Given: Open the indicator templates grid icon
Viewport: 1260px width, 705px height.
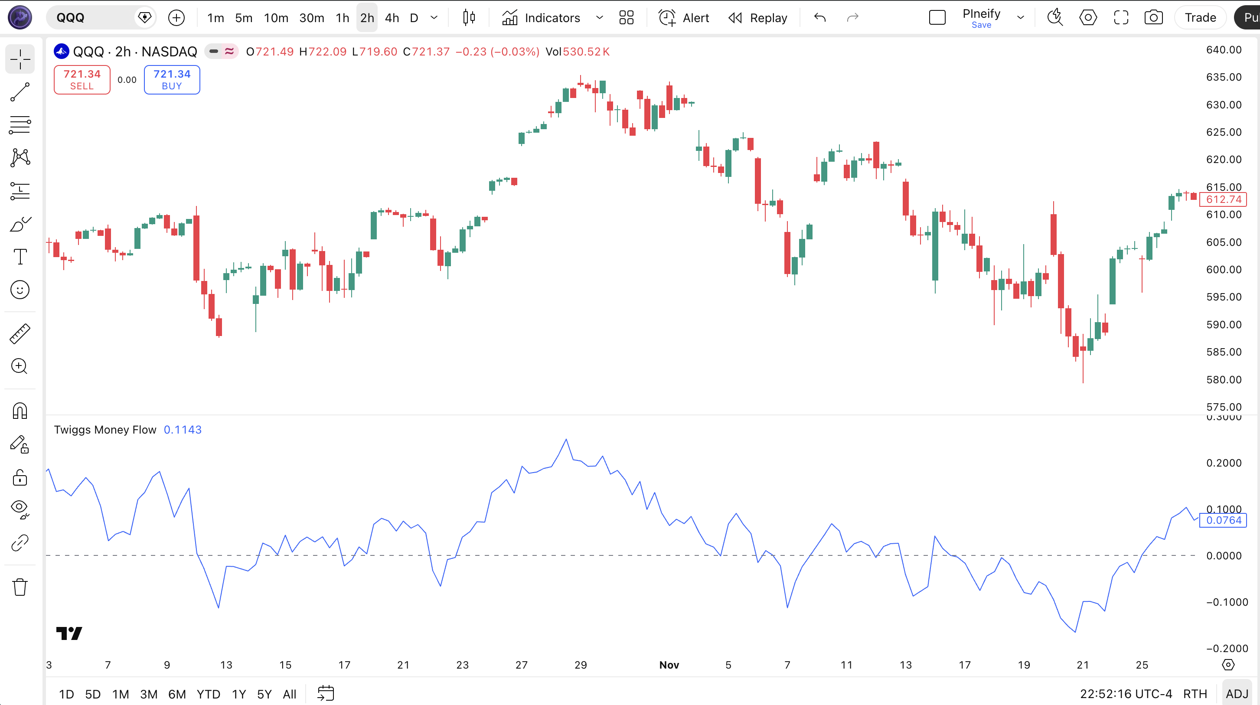Looking at the screenshot, I should coord(626,18).
